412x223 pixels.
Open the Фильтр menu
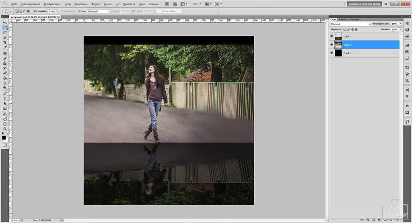pos(95,4)
